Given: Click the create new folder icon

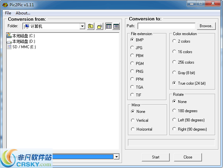Looking at the screenshot, I should point(100,26).
